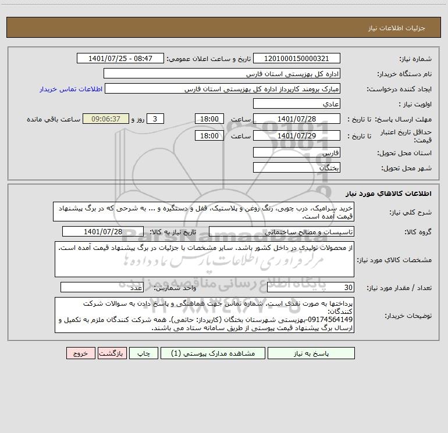Click the need date field next to تاریخ نیاز به کالا

(103, 231)
